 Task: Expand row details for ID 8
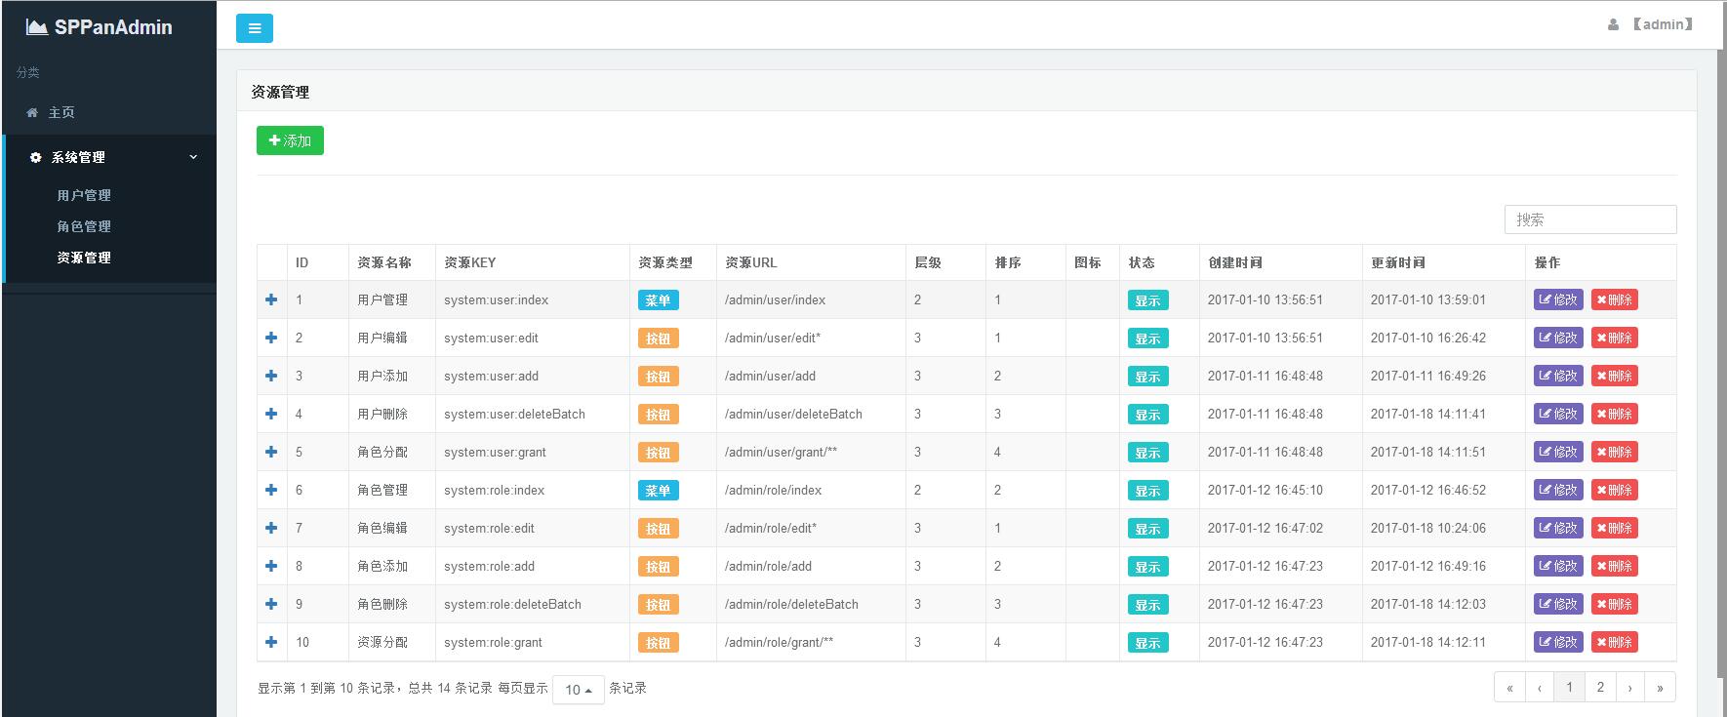click(271, 566)
